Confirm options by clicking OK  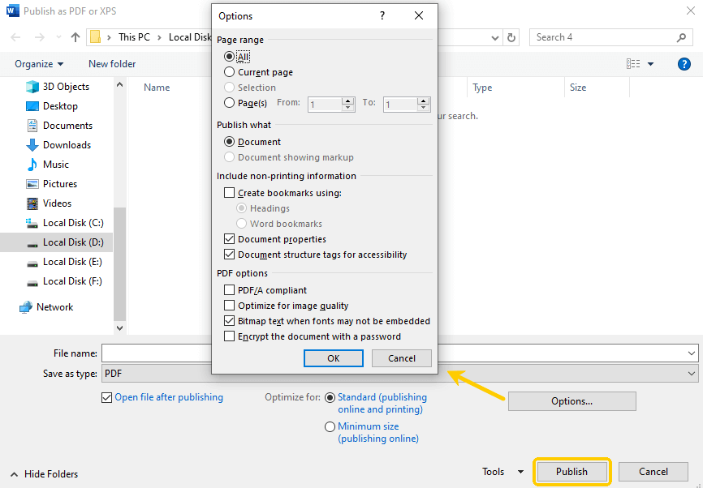pos(333,357)
